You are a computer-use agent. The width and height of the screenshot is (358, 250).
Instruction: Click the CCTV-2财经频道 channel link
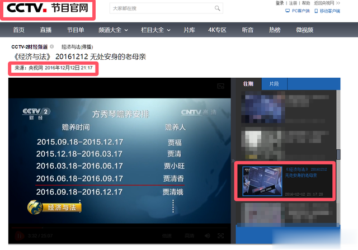[x=30, y=47]
